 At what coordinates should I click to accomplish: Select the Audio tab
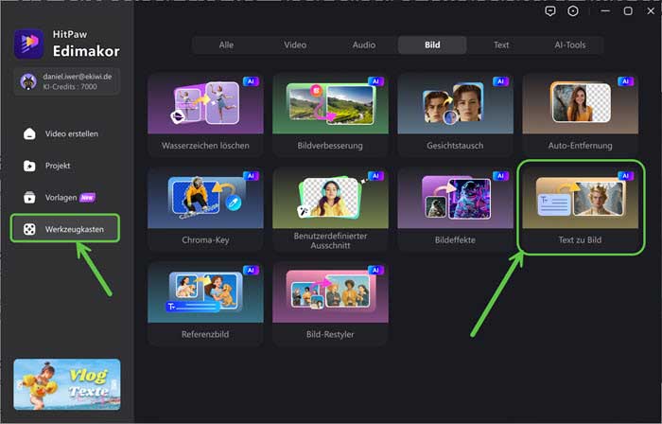363,44
